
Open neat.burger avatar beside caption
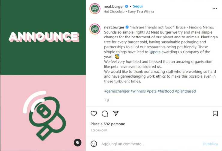[x=95, y=29]
